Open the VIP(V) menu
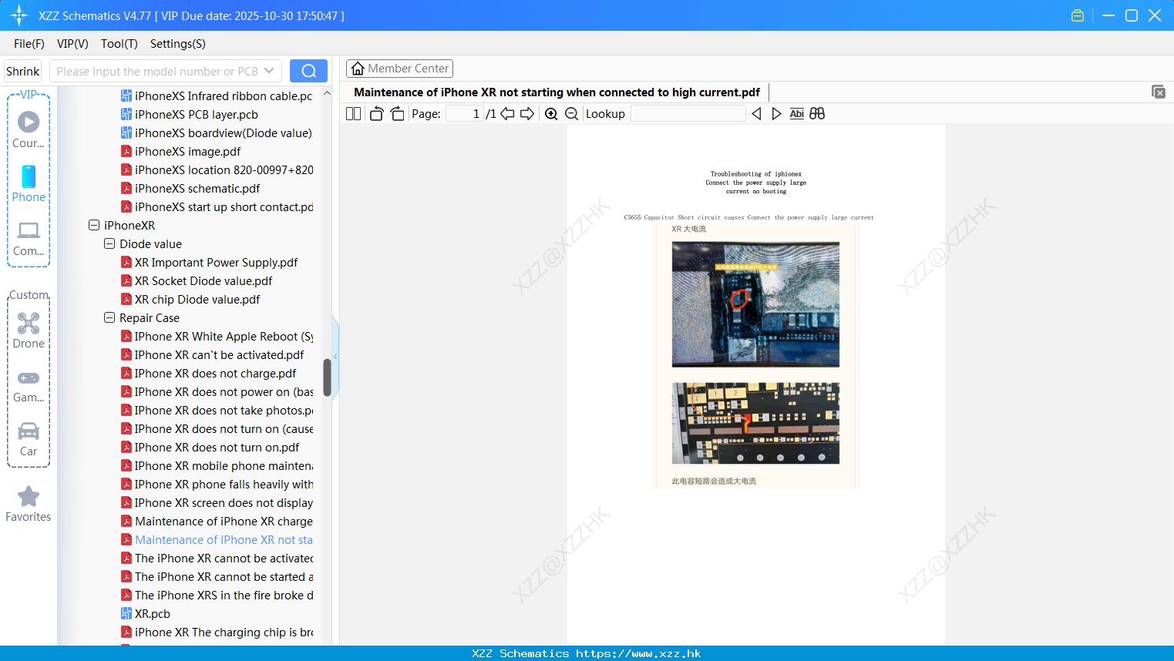The width and height of the screenshot is (1174, 661). point(72,44)
